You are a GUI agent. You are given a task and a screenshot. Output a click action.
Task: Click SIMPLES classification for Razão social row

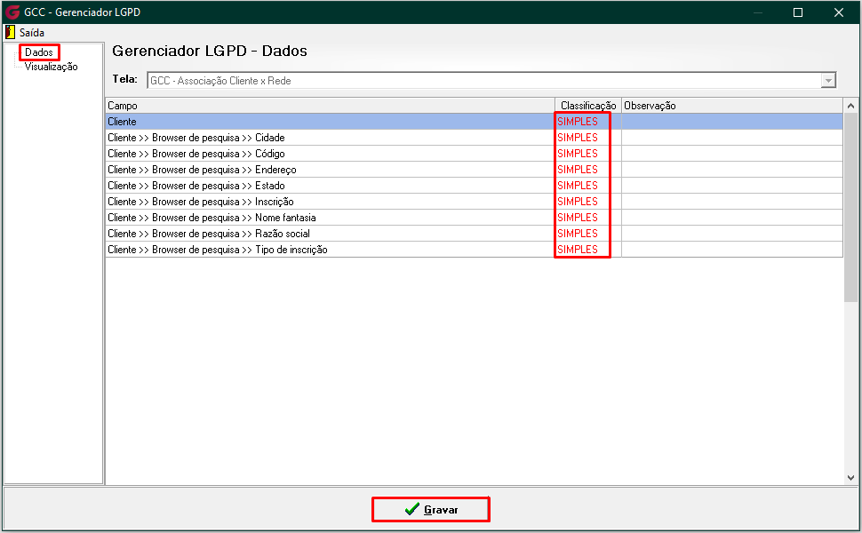click(578, 233)
